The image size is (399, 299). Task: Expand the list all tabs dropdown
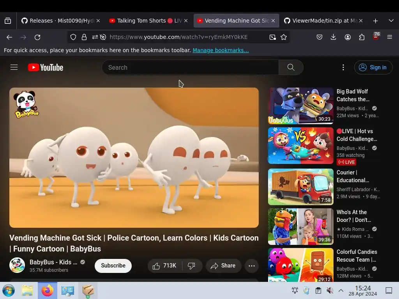click(391, 21)
